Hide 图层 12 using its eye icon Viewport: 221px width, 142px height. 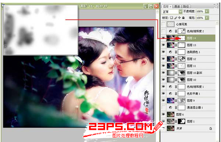pos(163,59)
